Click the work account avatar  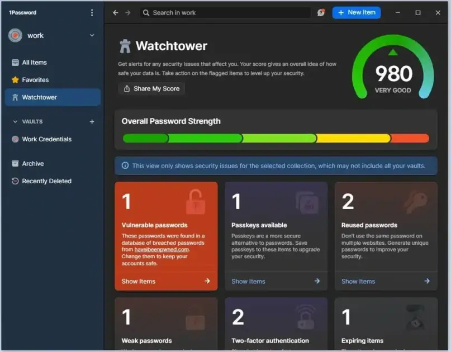pyautogui.click(x=15, y=35)
